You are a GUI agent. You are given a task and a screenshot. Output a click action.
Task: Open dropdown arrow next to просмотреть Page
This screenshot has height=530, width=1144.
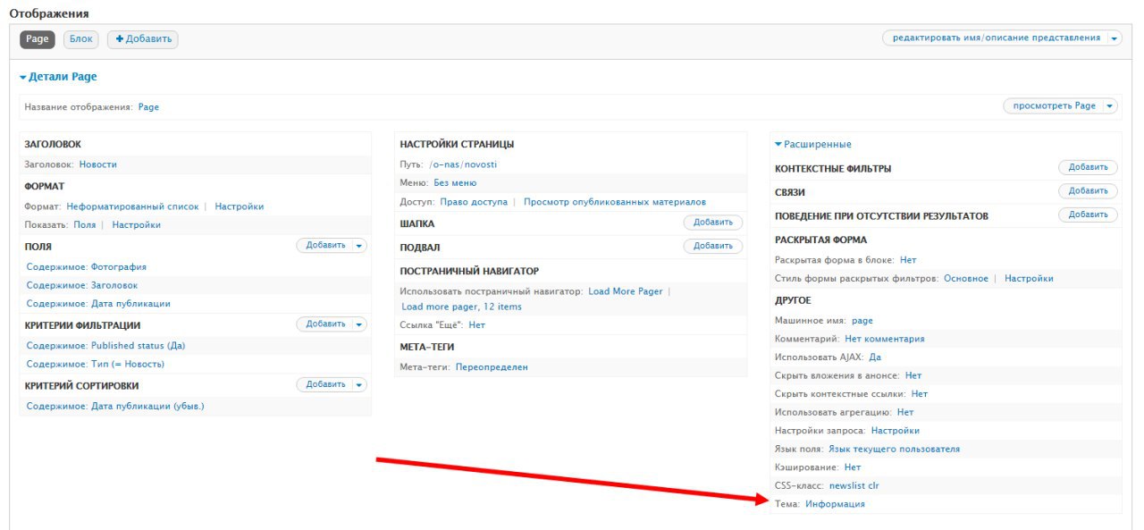[x=1110, y=105]
